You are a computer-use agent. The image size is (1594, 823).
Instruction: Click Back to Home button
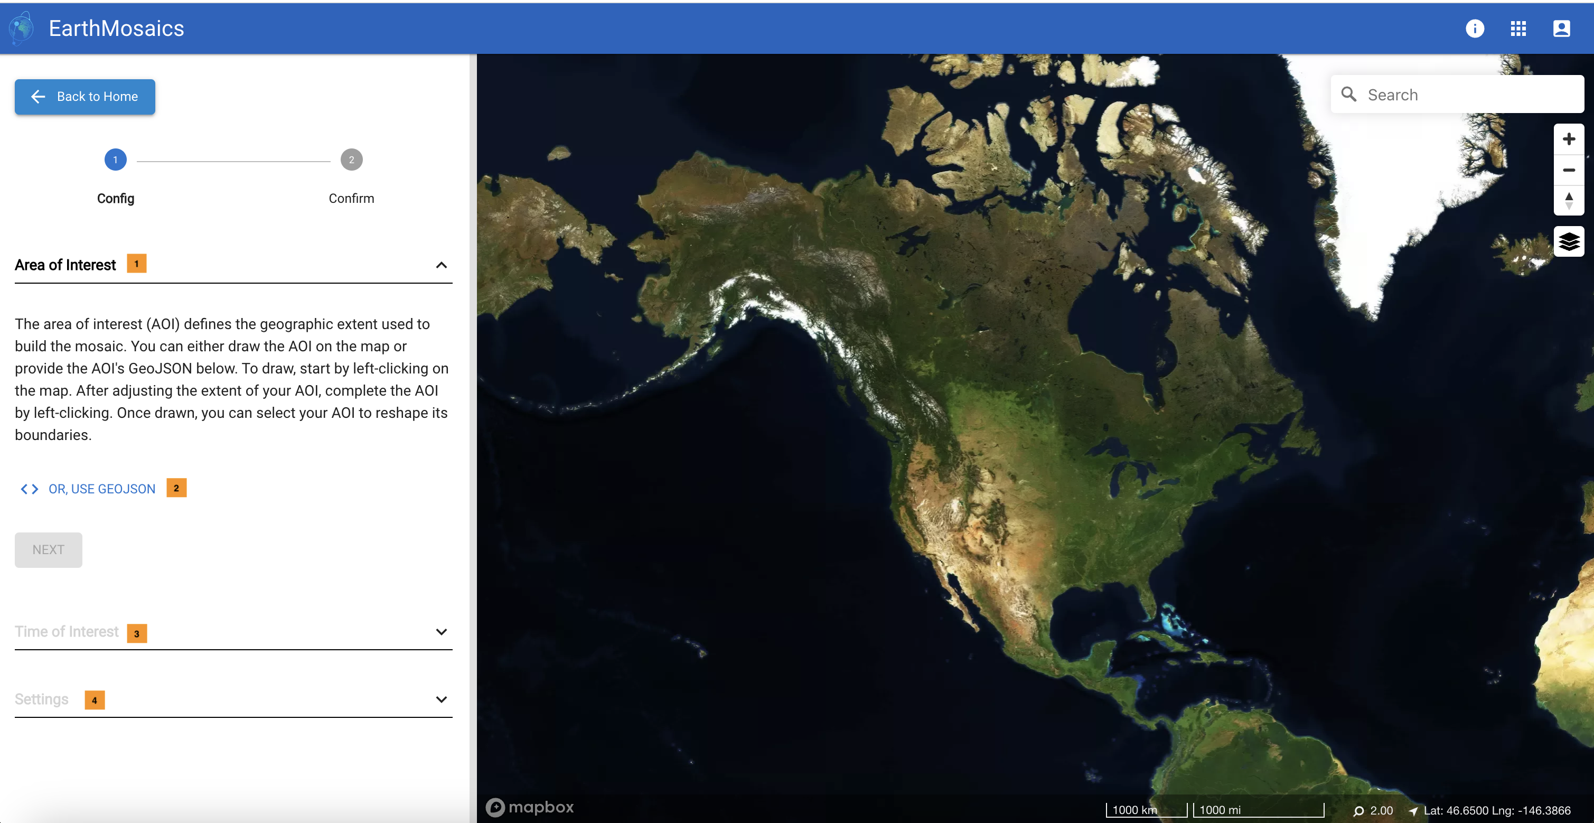click(84, 96)
